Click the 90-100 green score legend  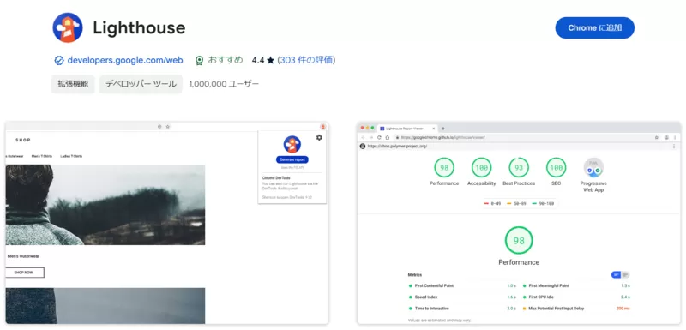(542, 204)
